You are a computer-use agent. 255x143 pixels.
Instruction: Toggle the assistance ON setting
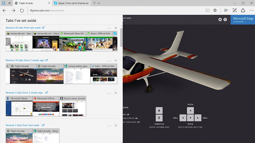click(x=131, y=122)
